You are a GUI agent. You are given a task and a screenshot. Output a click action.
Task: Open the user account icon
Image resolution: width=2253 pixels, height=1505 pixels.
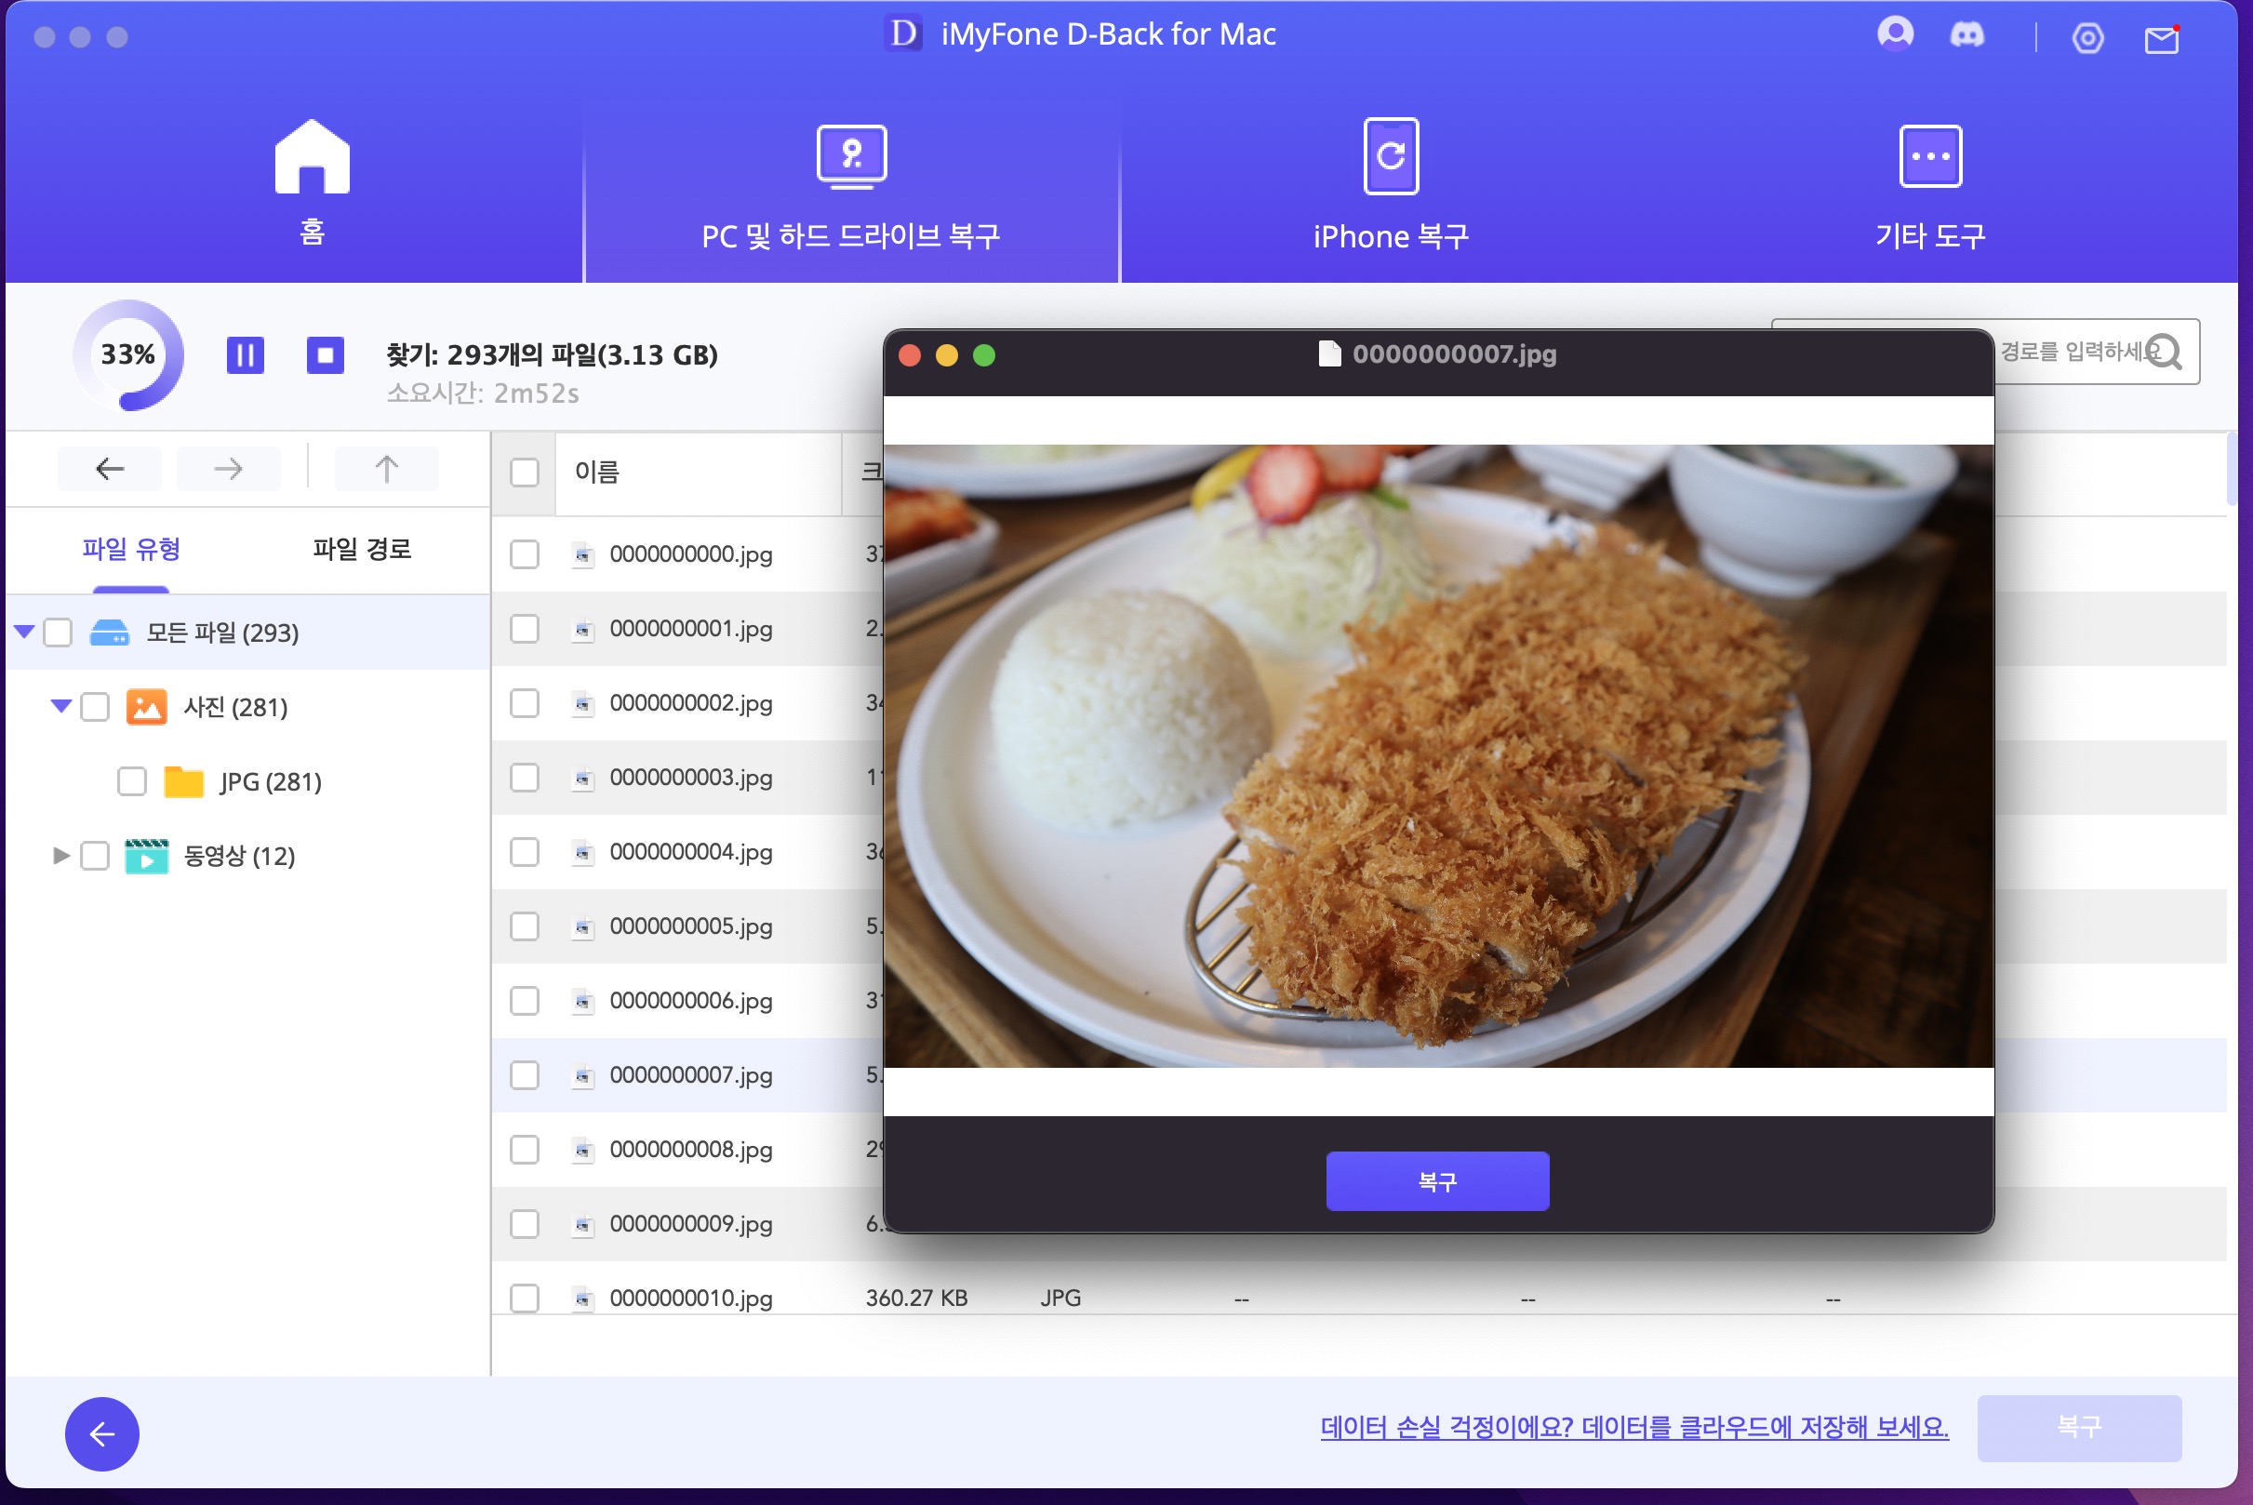coord(1894,34)
